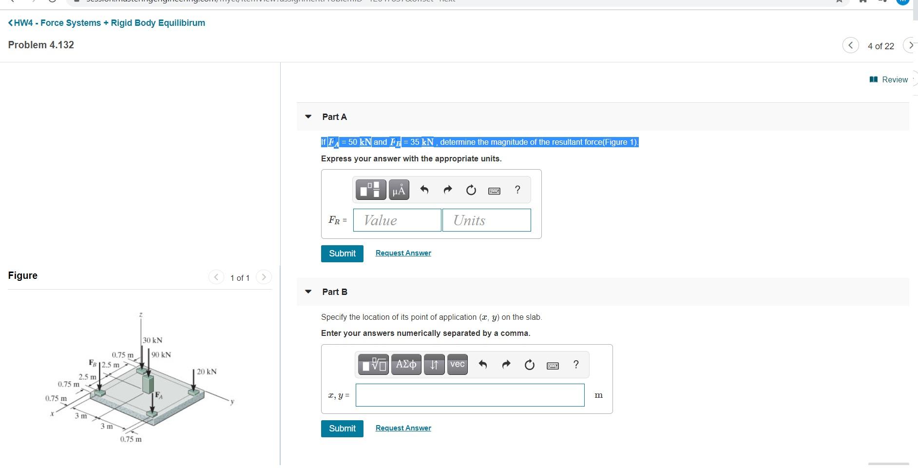Viewport: 918px width, 468px height.
Task: Click the x, y answer box in Part B
Action: (469, 395)
